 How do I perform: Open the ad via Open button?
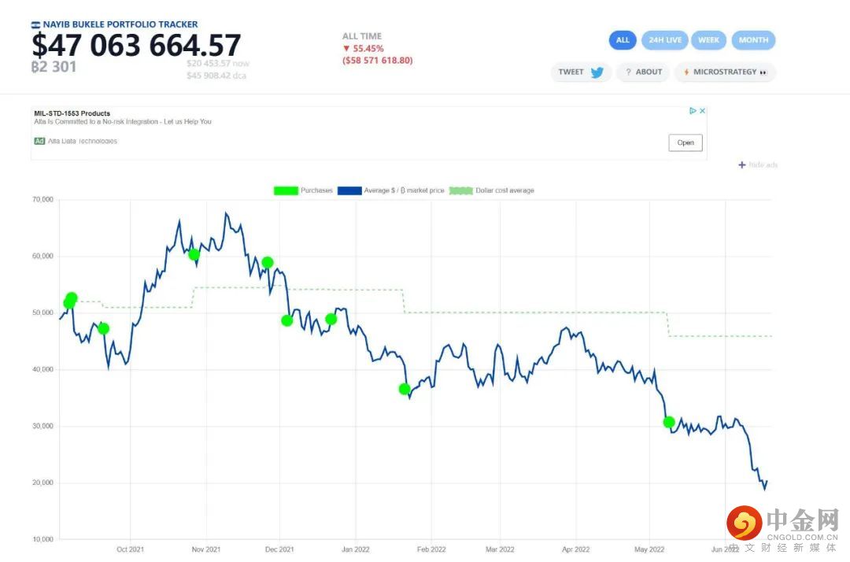[x=686, y=142]
